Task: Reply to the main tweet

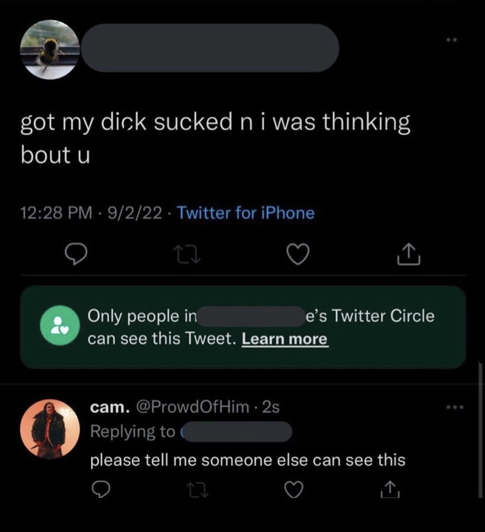Action: pyautogui.click(x=76, y=255)
